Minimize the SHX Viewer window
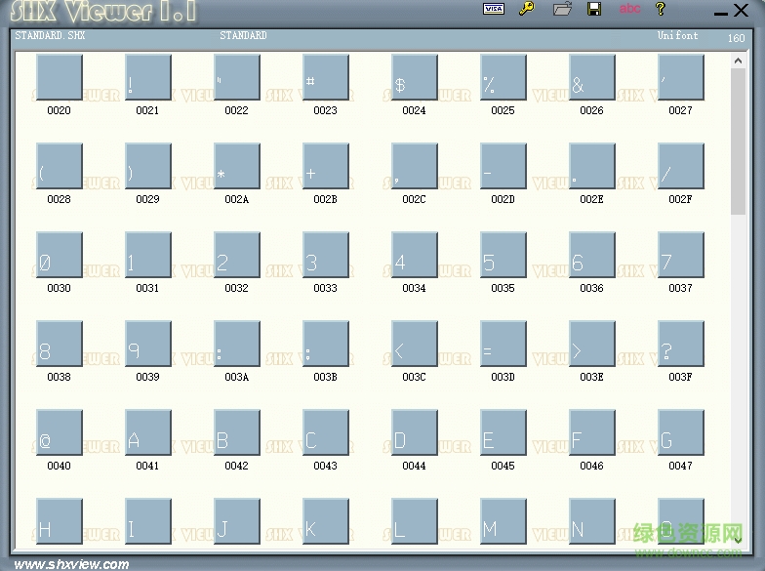 (x=720, y=12)
